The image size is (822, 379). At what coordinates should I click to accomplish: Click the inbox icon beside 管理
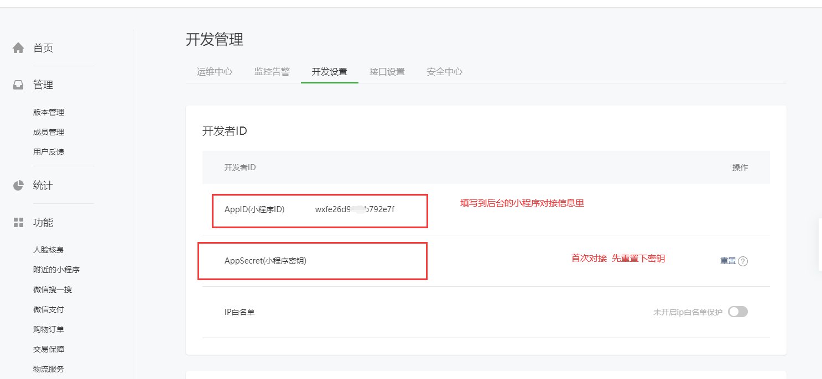point(18,85)
